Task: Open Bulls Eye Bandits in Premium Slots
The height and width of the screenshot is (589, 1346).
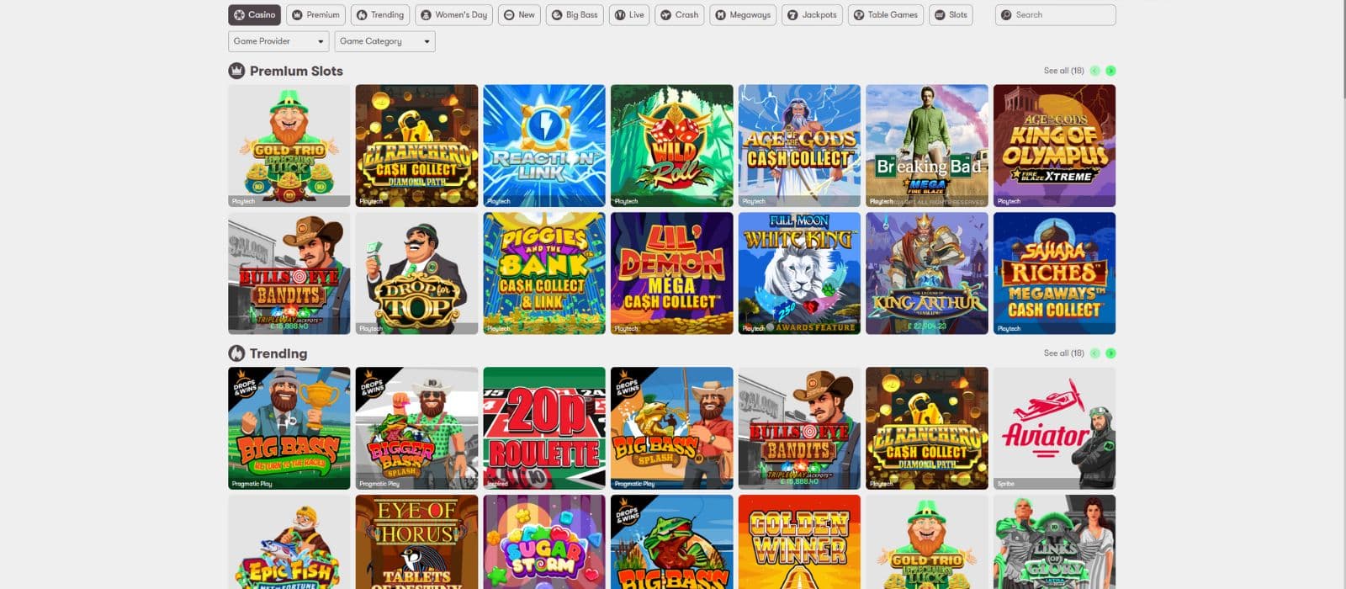Action: (289, 273)
